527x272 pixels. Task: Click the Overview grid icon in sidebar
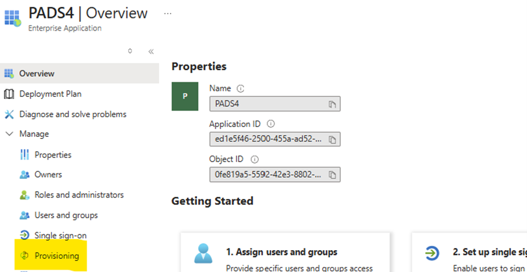click(x=9, y=73)
